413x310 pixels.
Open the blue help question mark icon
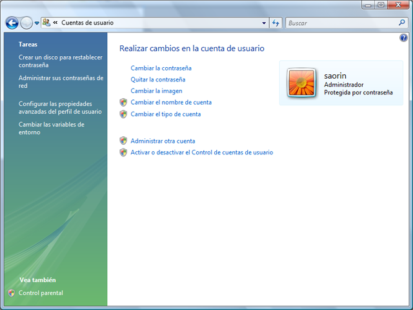403,39
